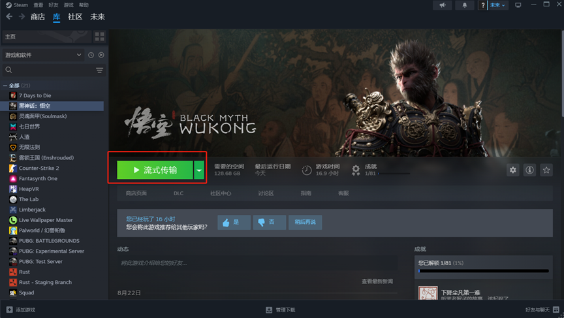This screenshot has width=564, height=318.
Task: Open the Steam menu
Action: click(x=17, y=5)
